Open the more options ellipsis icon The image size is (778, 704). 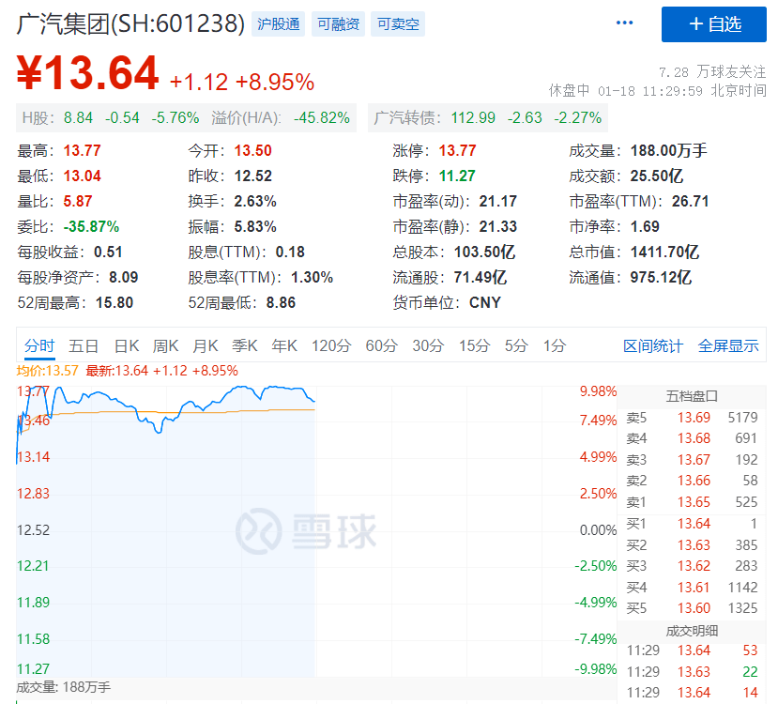click(x=624, y=22)
